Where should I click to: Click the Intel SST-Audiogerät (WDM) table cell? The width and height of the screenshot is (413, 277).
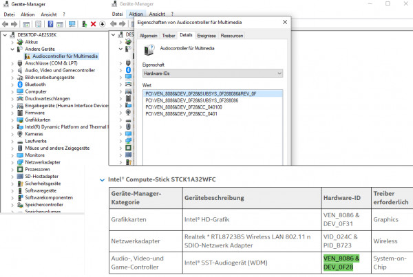click(252, 263)
